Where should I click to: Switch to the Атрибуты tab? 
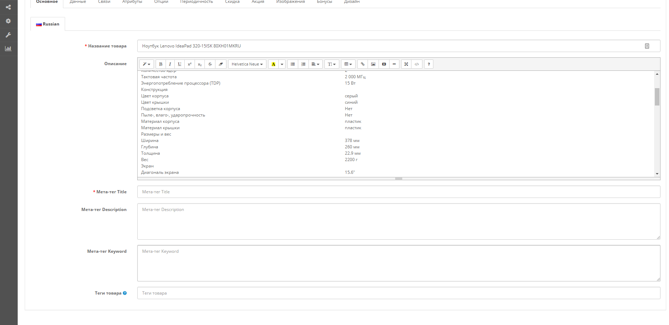132,2
